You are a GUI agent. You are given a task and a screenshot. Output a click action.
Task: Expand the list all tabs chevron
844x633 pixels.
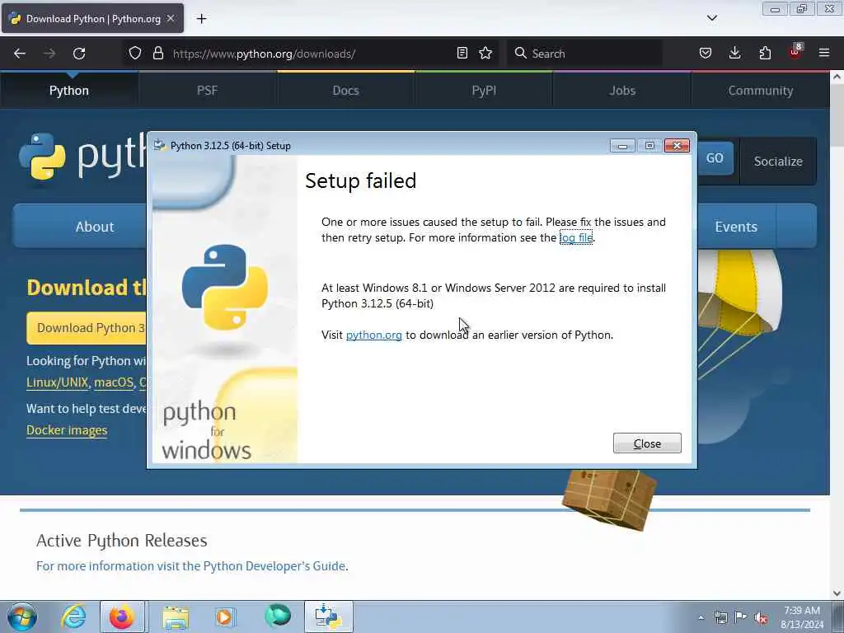coord(711,18)
